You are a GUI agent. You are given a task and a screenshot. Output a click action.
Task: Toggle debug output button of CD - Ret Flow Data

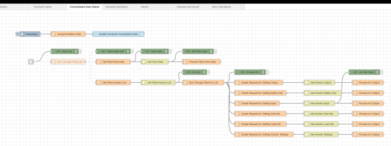215,51
